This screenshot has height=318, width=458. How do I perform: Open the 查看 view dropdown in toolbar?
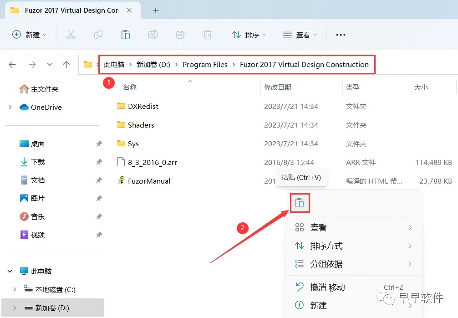pyautogui.click(x=300, y=35)
